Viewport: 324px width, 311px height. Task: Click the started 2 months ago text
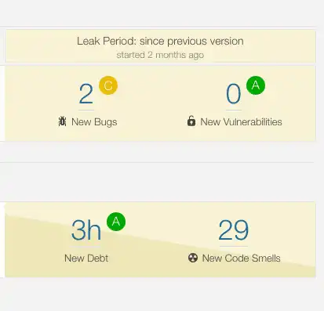point(160,55)
